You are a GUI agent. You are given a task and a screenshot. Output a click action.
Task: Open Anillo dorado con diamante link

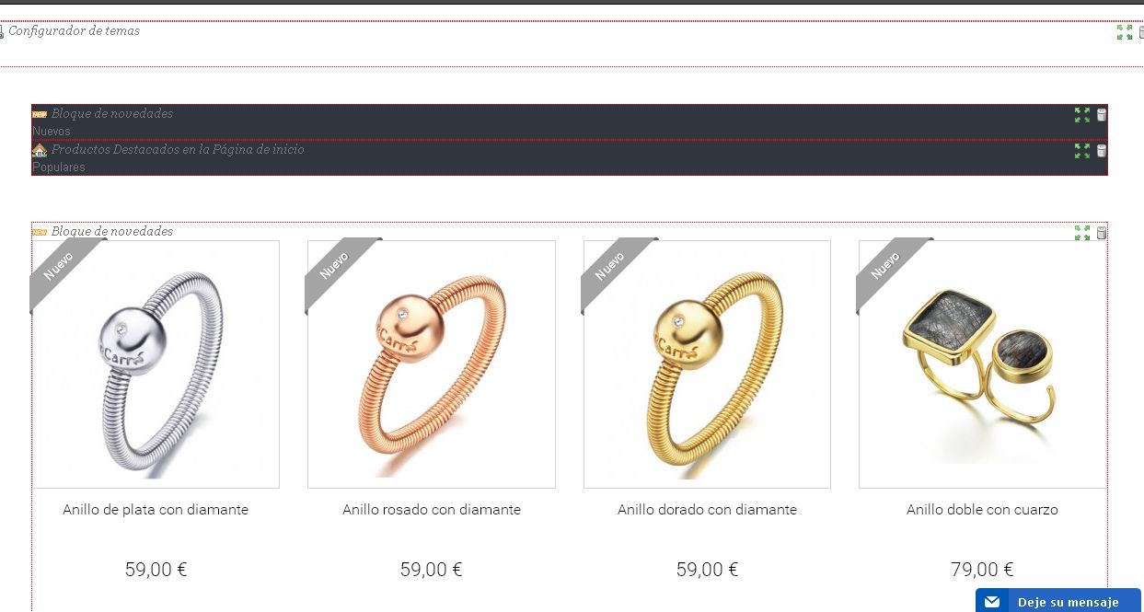coord(708,509)
